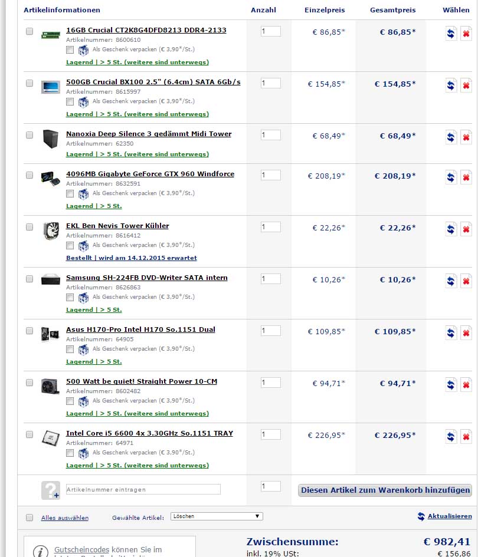Select the 16GB Crucial RAM row checkbox
This screenshot has width=478, height=557.
(30, 31)
